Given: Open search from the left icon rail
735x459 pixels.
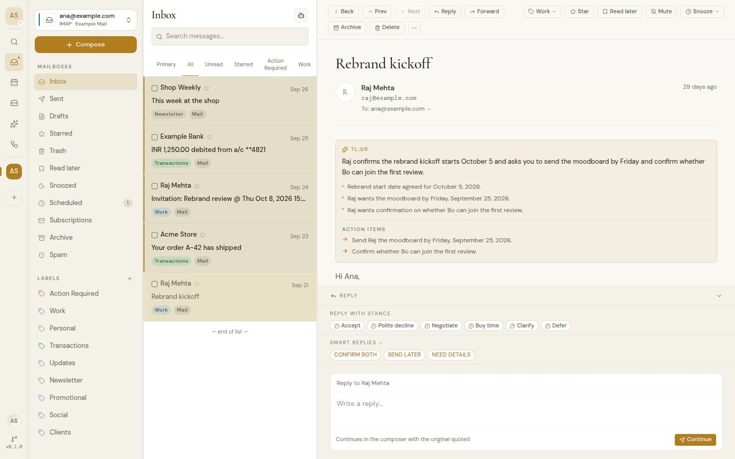Looking at the screenshot, I should 14,42.
